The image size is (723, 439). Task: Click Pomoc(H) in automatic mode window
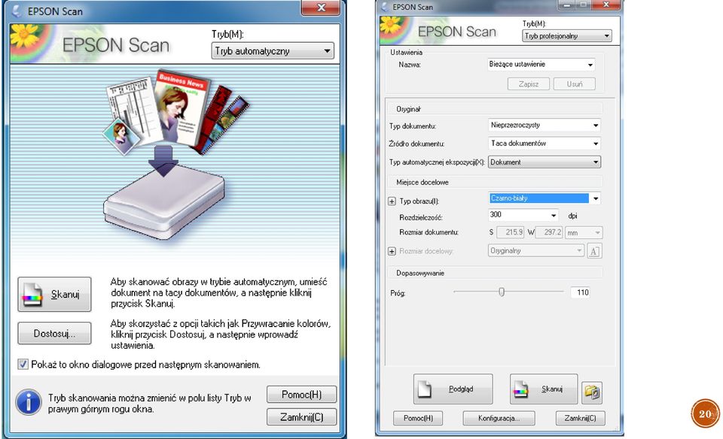[301, 395]
